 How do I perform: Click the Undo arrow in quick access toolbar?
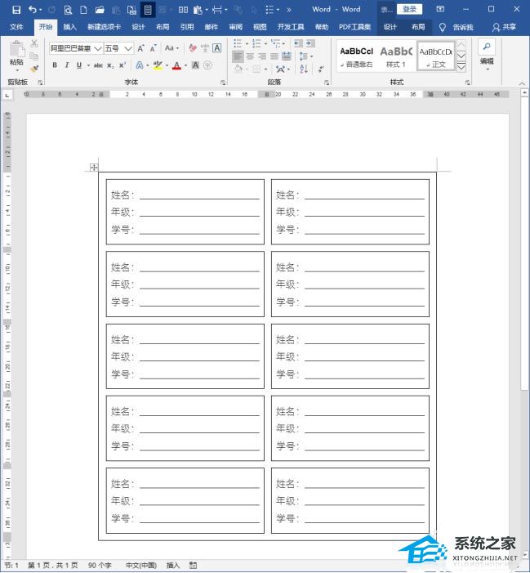pyautogui.click(x=33, y=10)
